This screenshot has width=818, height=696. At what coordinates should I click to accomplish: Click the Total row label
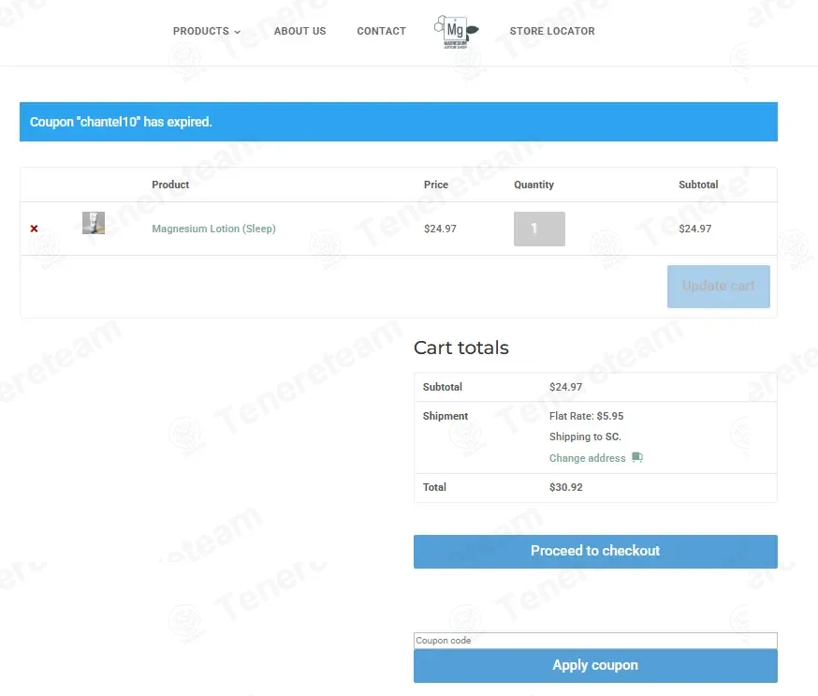(434, 487)
